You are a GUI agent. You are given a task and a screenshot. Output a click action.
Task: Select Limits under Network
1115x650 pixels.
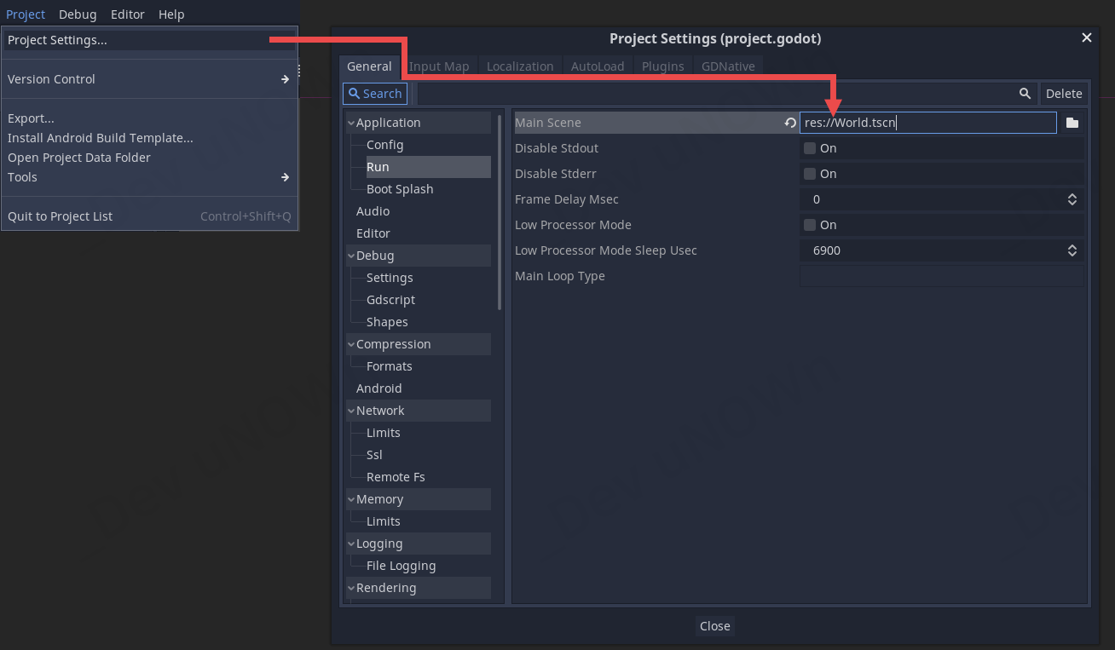383,433
